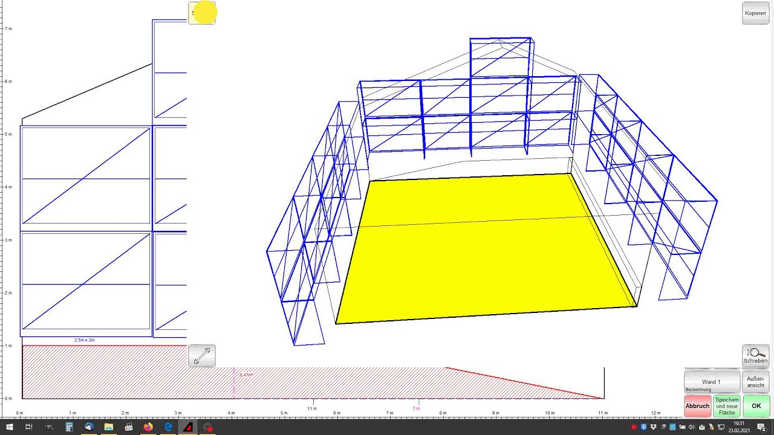Screen dimensions: 774x435
Task: Switch to Außenansicht view
Action: pyautogui.click(x=755, y=382)
